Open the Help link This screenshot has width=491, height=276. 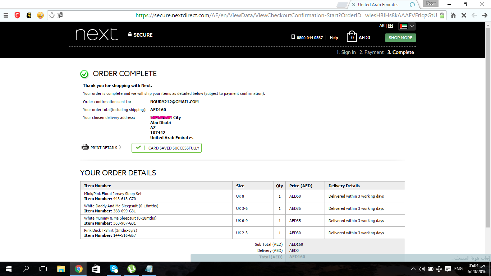[334, 38]
